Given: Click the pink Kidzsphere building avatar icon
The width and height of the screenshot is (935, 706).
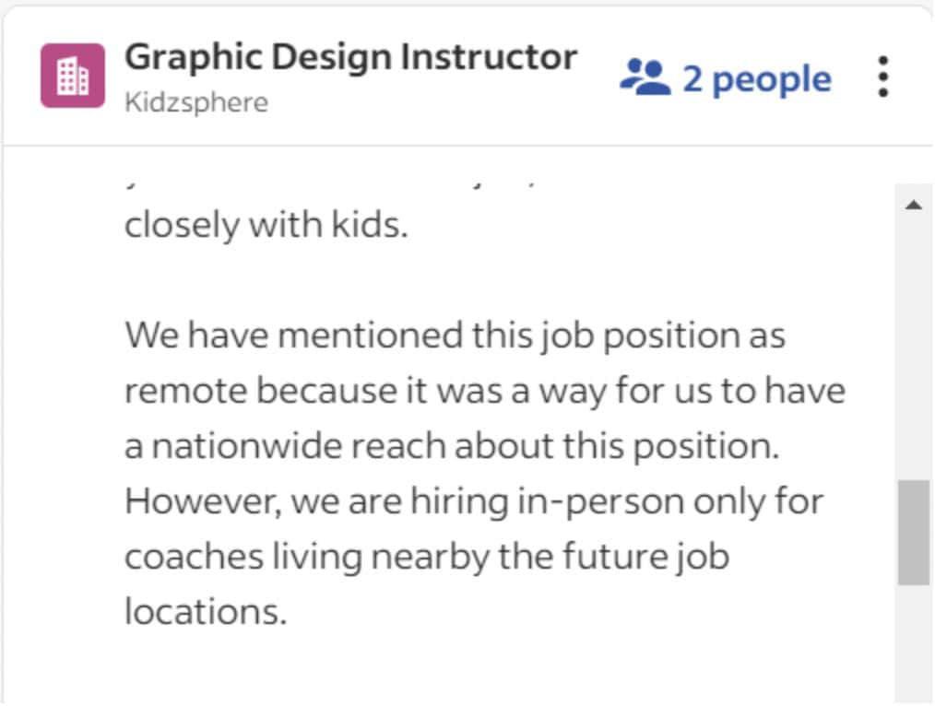Looking at the screenshot, I should [x=73, y=76].
